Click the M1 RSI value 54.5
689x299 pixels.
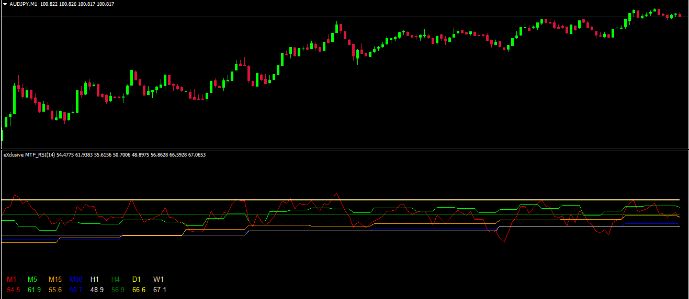point(14,290)
